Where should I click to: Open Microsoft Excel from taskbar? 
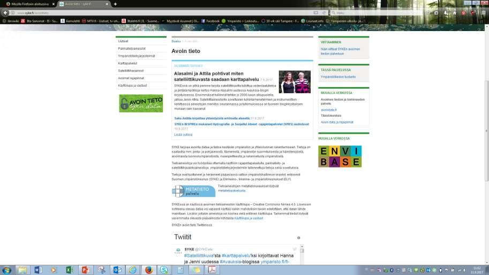coord(70,270)
